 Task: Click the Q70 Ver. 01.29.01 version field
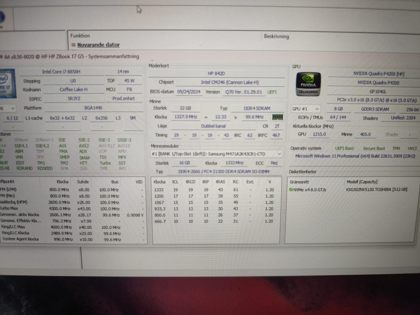point(244,92)
